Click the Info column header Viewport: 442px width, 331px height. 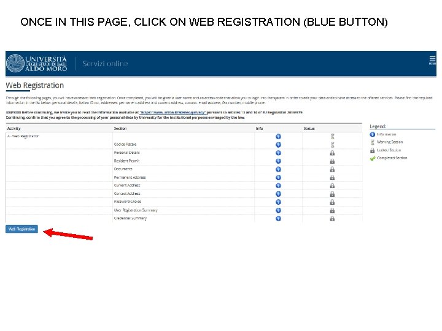click(x=259, y=128)
